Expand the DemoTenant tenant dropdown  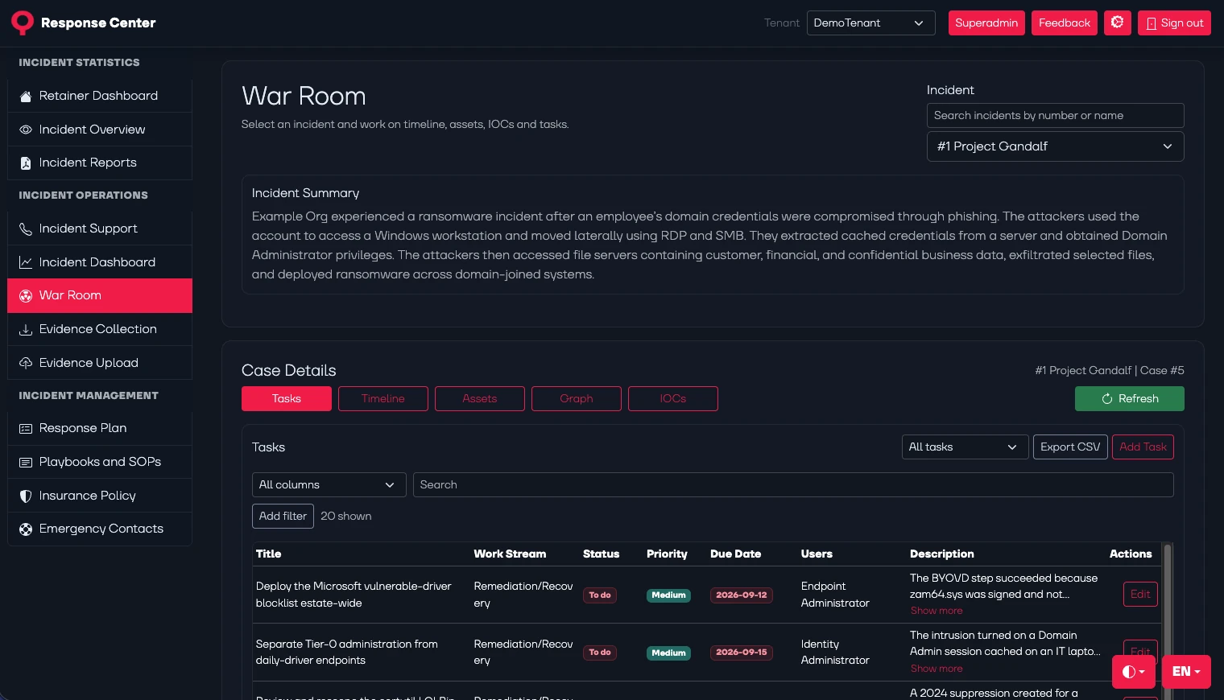(870, 23)
